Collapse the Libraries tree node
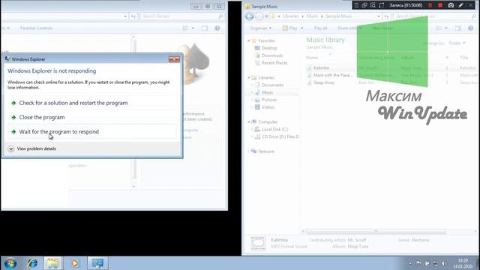 tap(248, 78)
